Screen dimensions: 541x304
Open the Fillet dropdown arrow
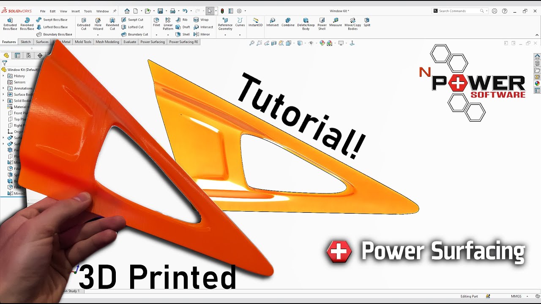(x=156, y=35)
